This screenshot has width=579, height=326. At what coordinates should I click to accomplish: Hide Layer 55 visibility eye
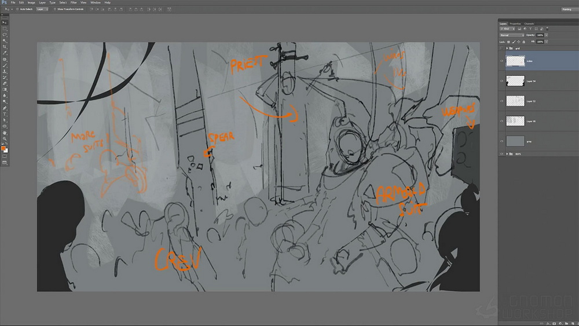[501, 120]
